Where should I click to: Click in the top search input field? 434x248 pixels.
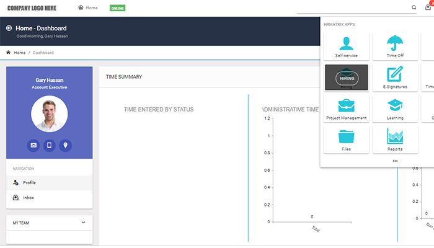click(x=353, y=7)
